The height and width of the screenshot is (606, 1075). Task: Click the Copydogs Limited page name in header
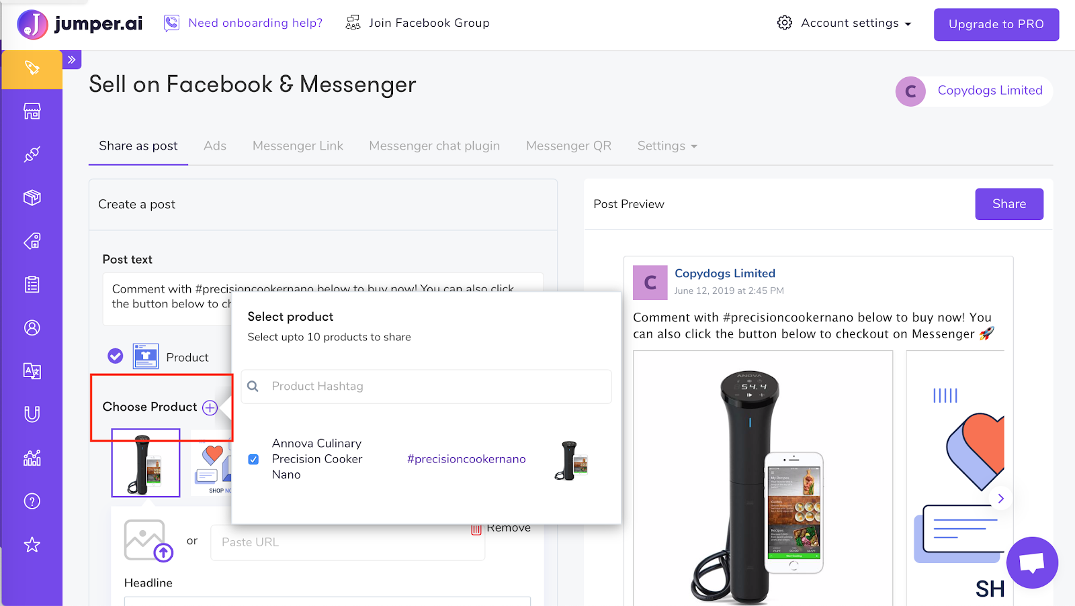click(x=990, y=91)
